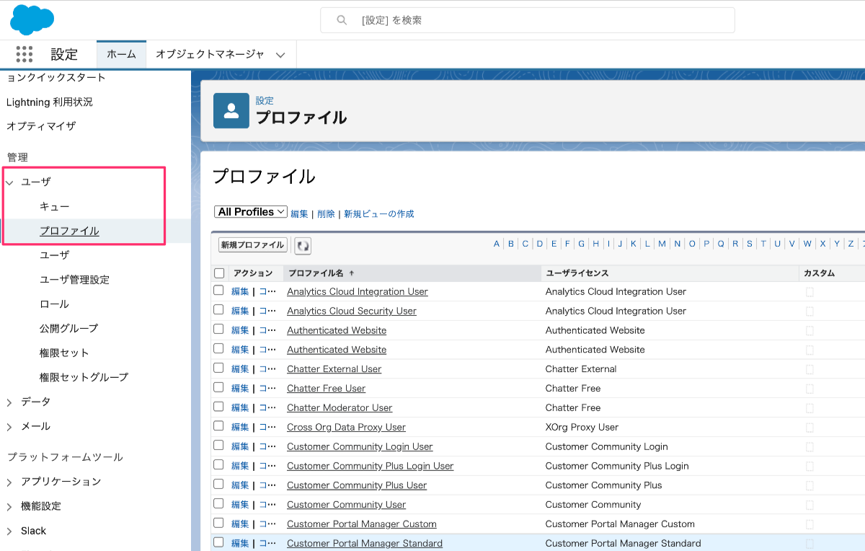The width and height of the screenshot is (865, 551).
Task: Click the 新規プロファイル button
Action: (x=253, y=245)
